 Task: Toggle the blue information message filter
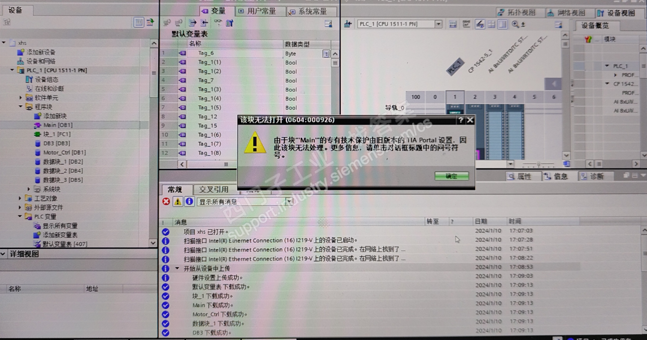[x=189, y=202]
